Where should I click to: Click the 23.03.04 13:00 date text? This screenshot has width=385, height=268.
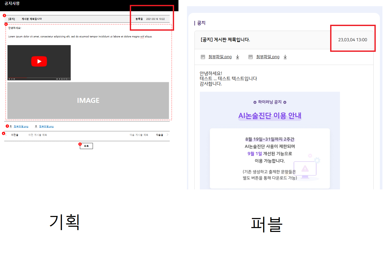[353, 40]
